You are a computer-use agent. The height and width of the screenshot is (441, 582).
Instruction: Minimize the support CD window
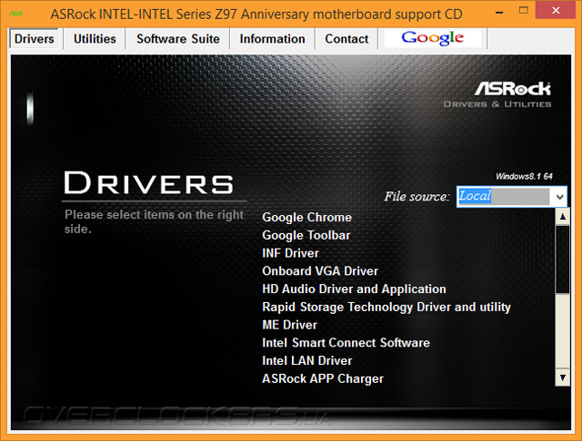(499, 12)
